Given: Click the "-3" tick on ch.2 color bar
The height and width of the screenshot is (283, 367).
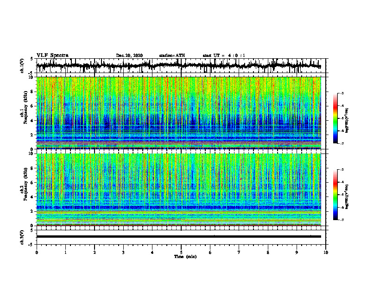Looking at the screenshot, I should [x=342, y=170].
